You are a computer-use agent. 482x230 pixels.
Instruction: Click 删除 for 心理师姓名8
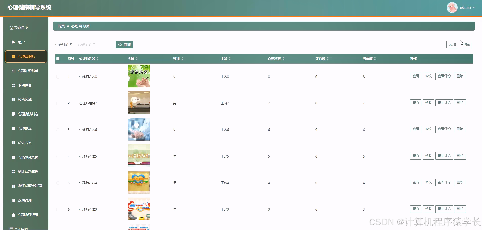460,76
